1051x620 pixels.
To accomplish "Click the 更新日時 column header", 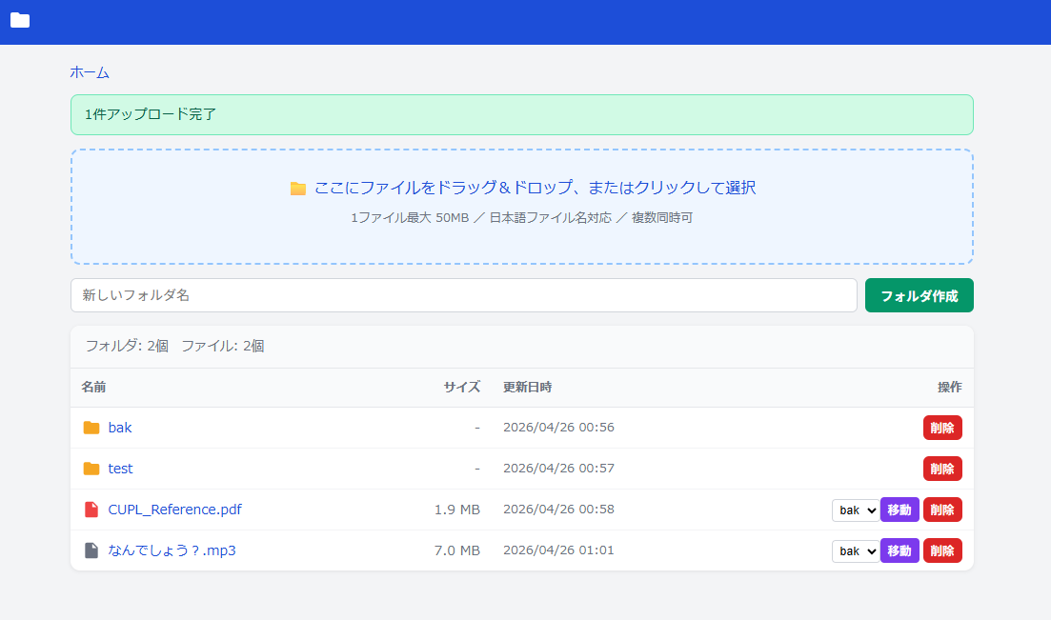I will point(528,387).
